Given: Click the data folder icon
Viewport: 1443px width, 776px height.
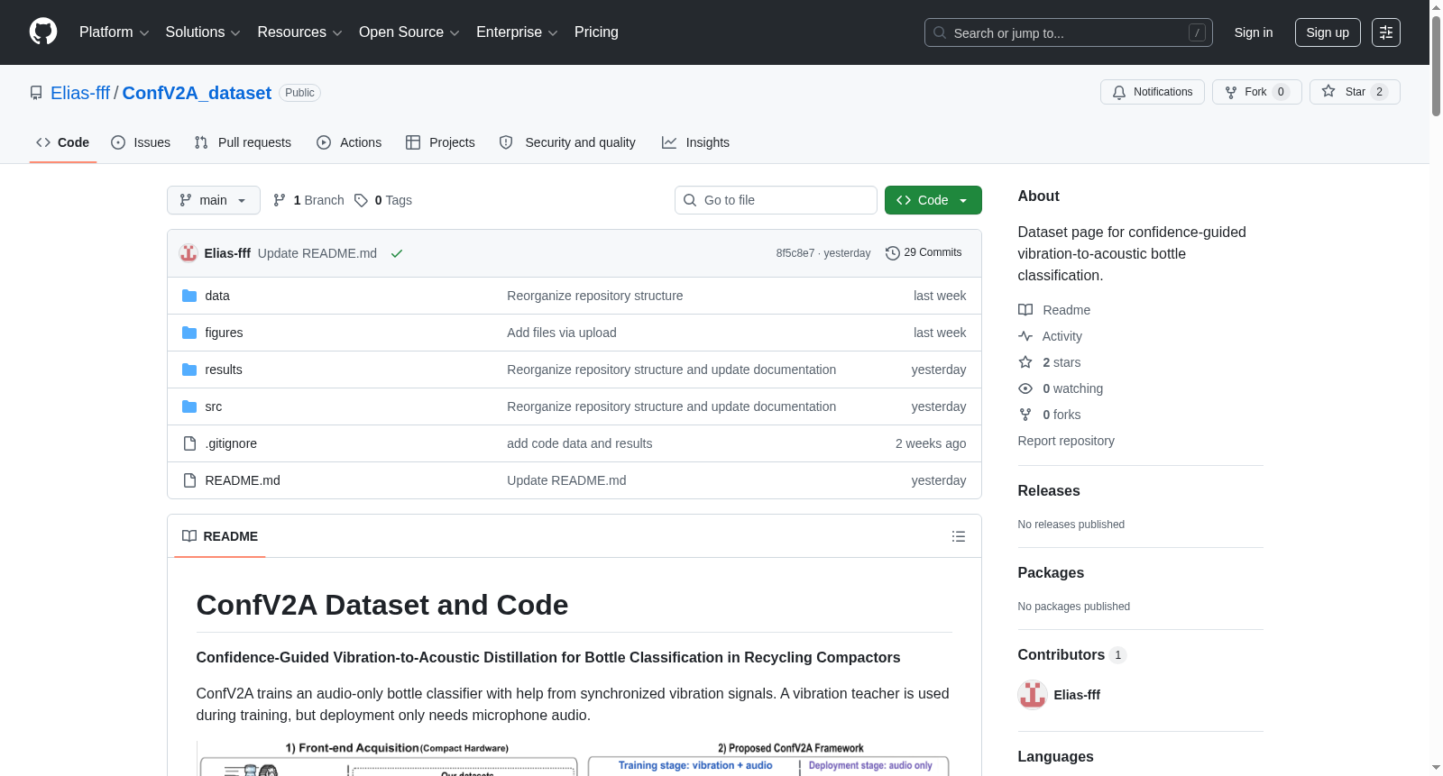Looking at the screenshot, I should (189, 296).
